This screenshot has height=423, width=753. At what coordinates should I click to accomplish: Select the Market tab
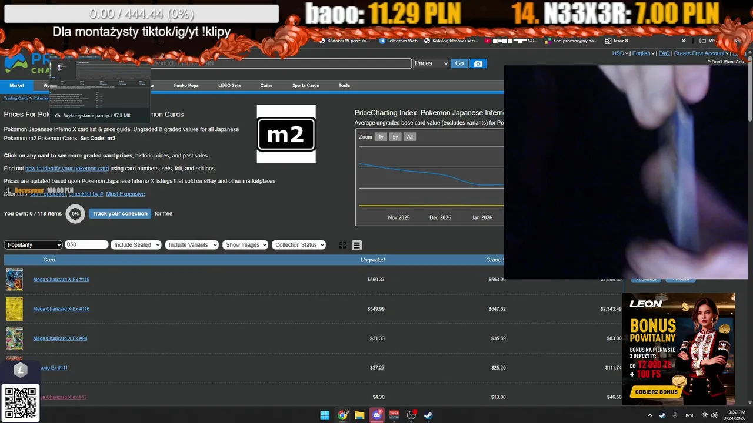(x=16, y=86)
